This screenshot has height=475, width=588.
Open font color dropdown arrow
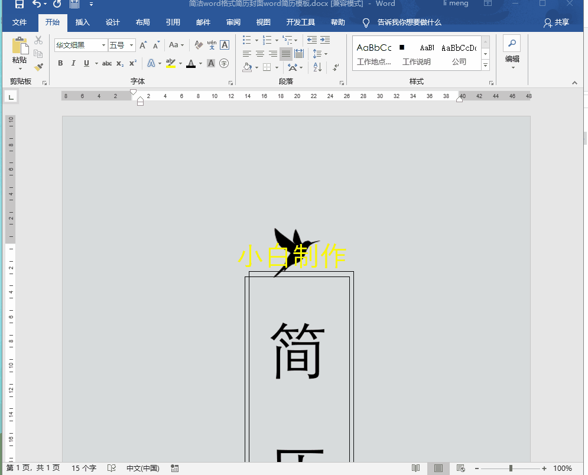point(200,64)
